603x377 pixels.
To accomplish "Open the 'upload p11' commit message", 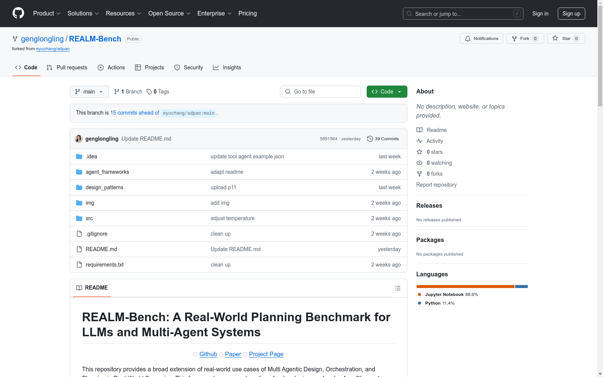I will pyautogui.click(x=223, y=187).
